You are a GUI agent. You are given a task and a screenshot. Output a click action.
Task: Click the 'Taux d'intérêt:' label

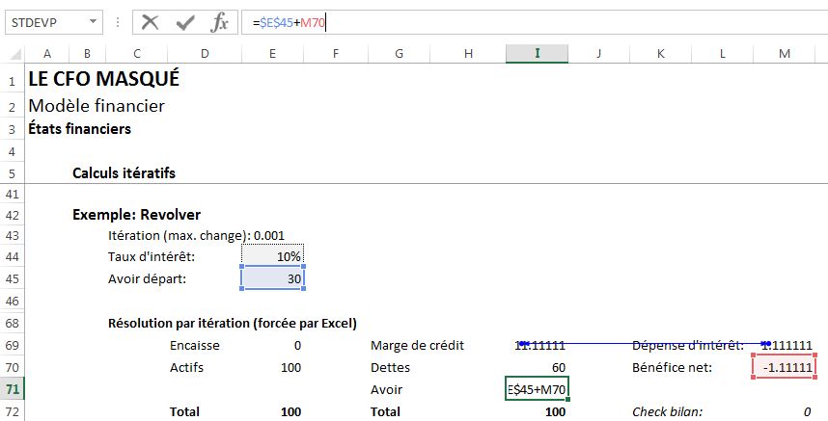point(152,256)
